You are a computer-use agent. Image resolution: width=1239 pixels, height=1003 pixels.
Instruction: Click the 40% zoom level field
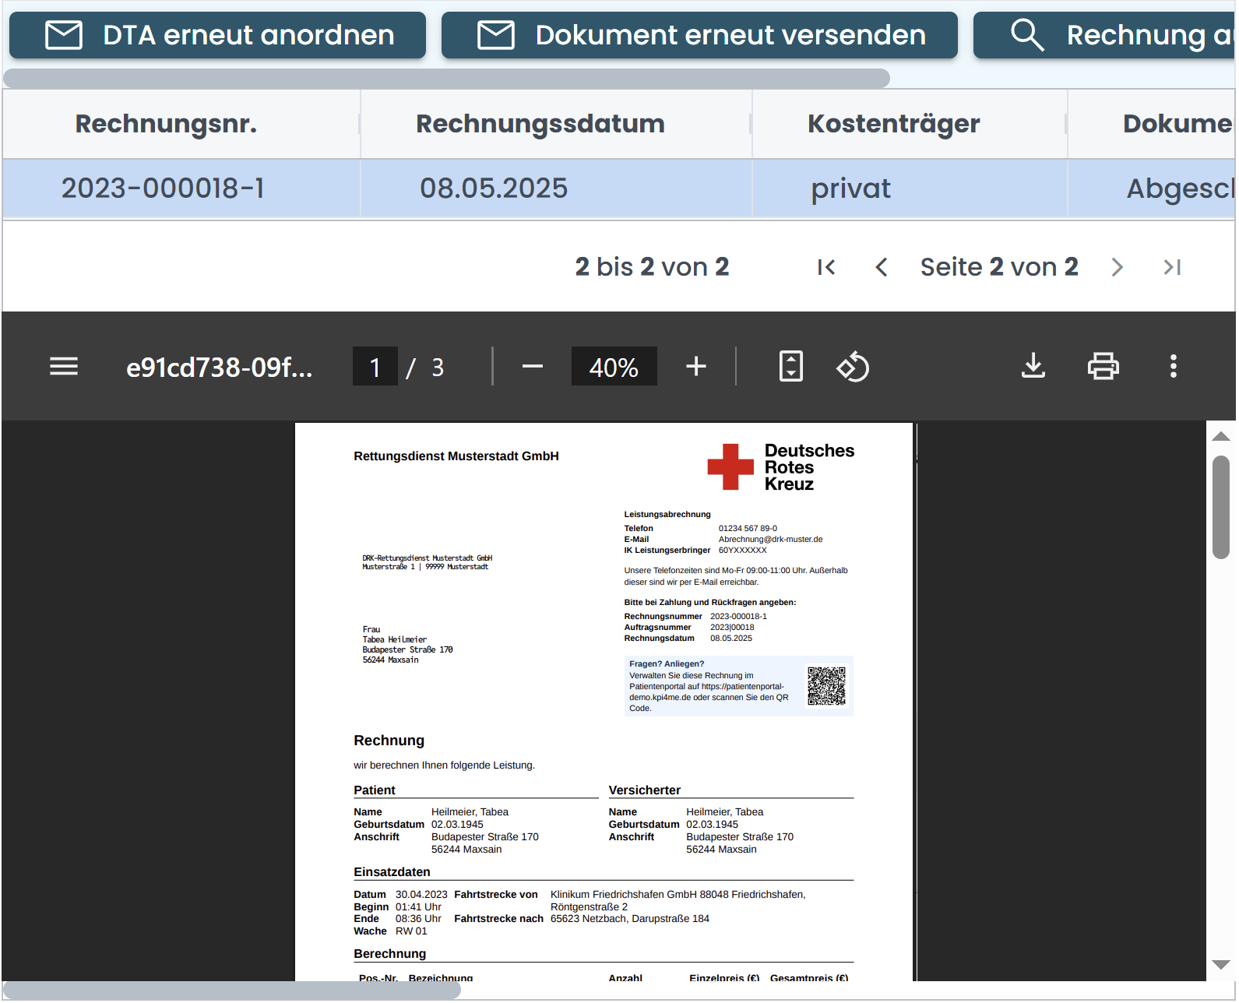tap(614, 367)
